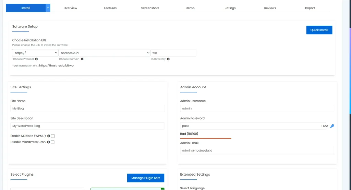The image size is (351, 190).
Task: Open the Reviews tab
Action: pos(270,8)
